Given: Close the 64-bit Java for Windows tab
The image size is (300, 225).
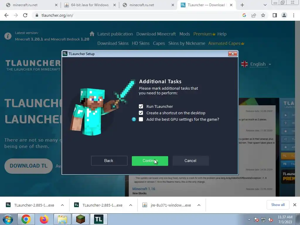Looking at the screenshot, I should click(115, 5).
